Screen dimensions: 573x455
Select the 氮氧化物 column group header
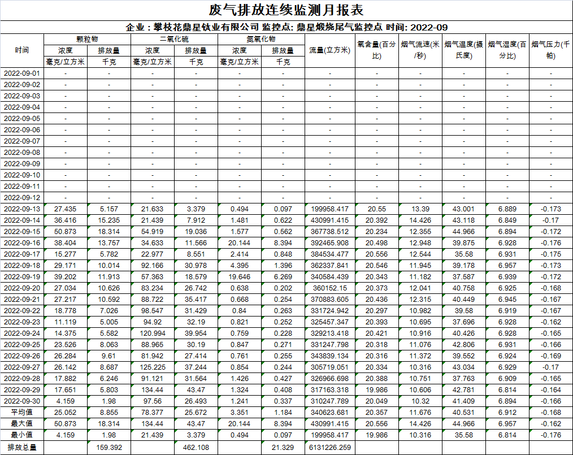[261, 39]
